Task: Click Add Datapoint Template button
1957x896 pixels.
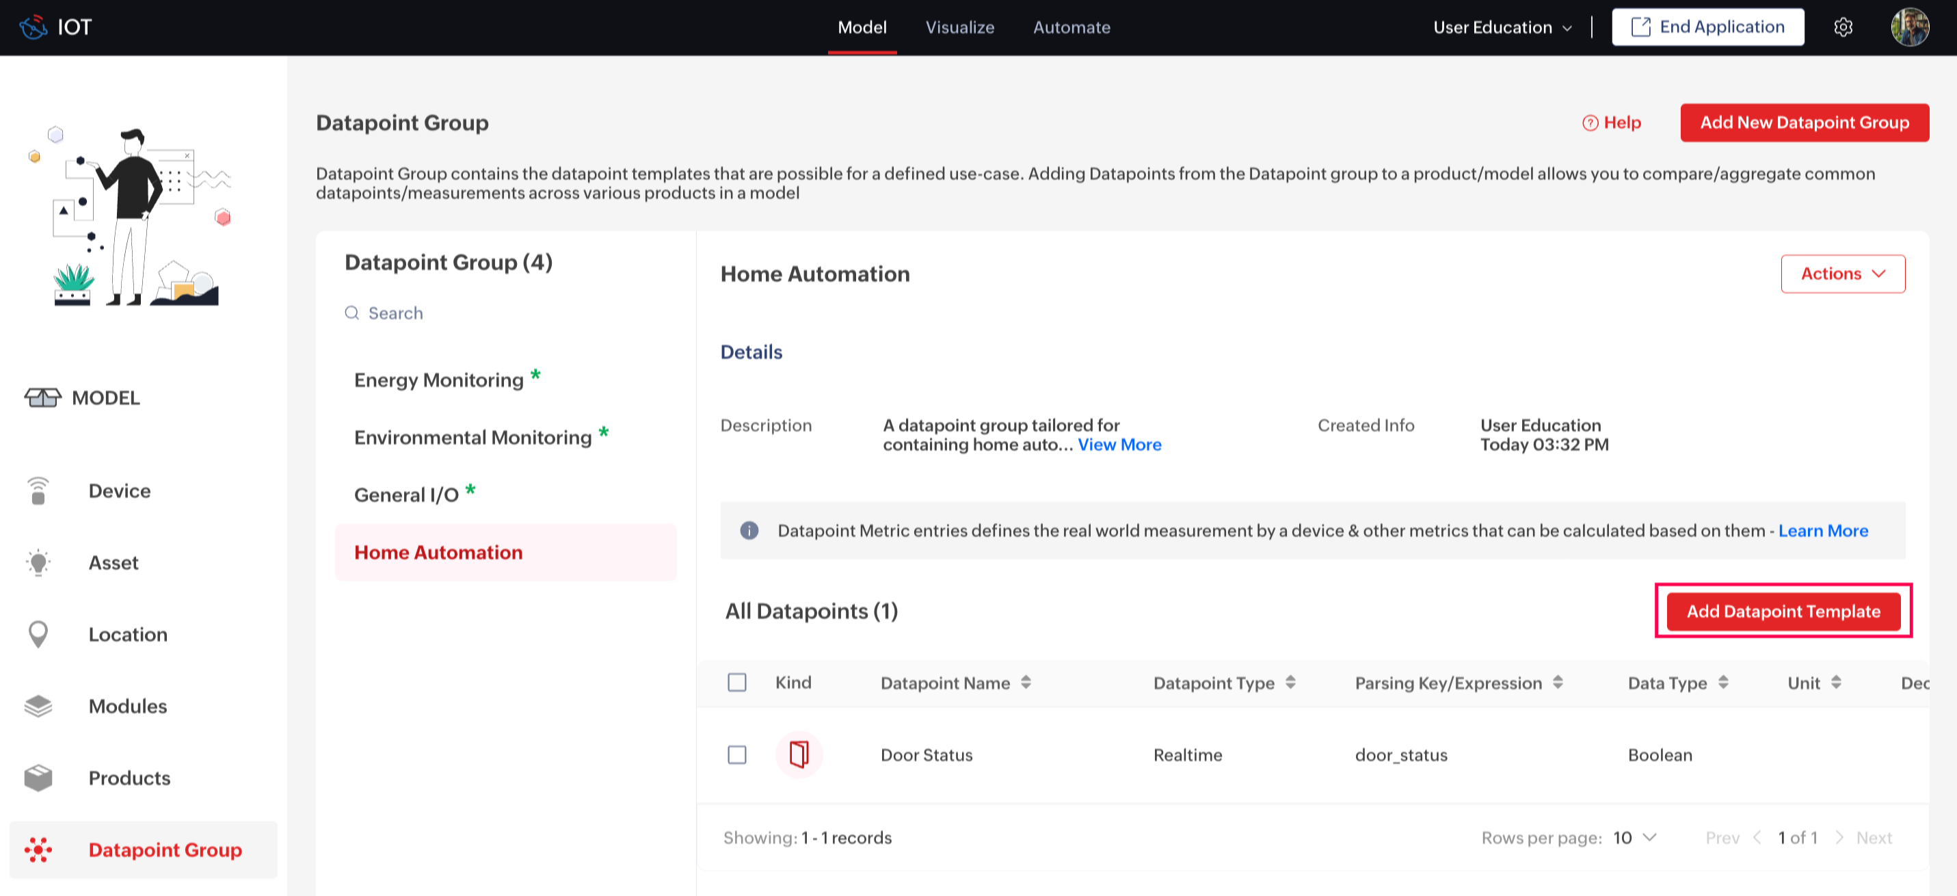Action: tap(1783, 611)
